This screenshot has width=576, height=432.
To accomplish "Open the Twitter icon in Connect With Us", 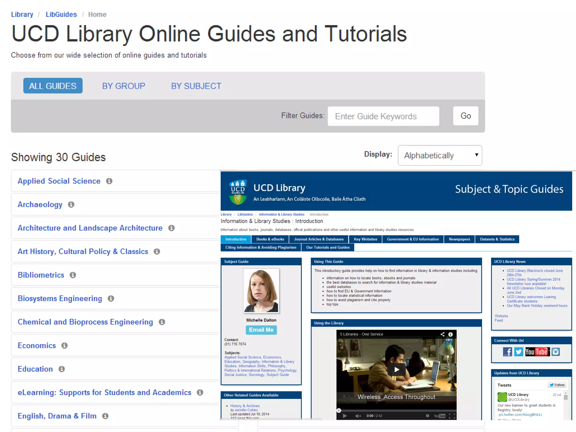I will pos(519,352).
